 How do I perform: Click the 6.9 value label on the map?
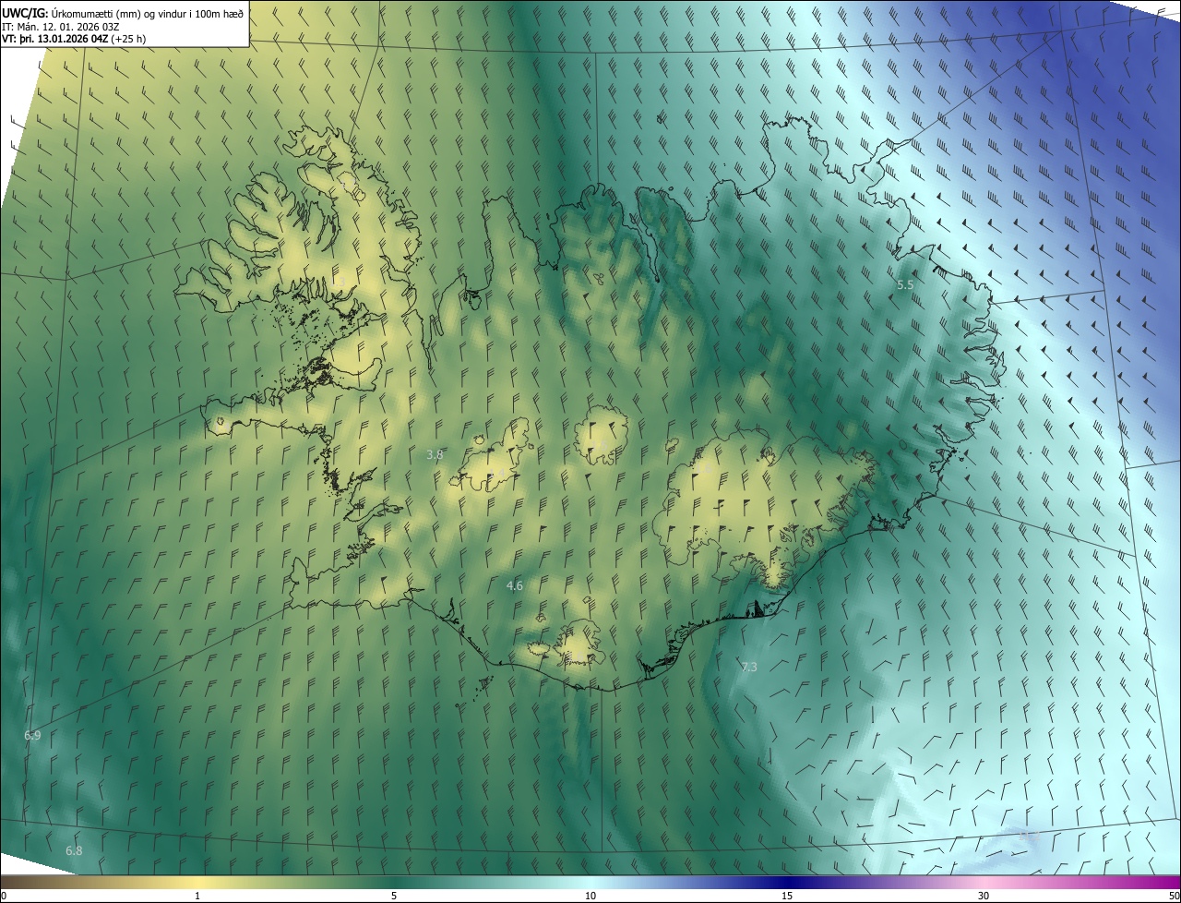coord(32,735)
